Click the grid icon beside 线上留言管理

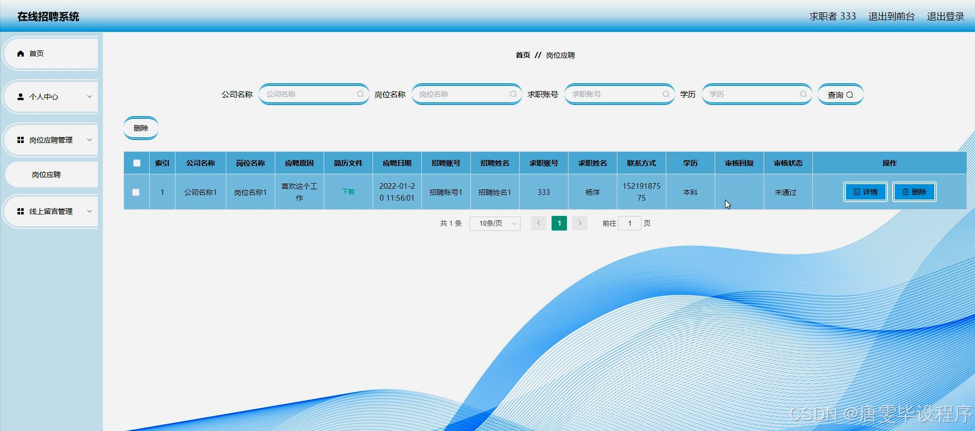[21, 211]
